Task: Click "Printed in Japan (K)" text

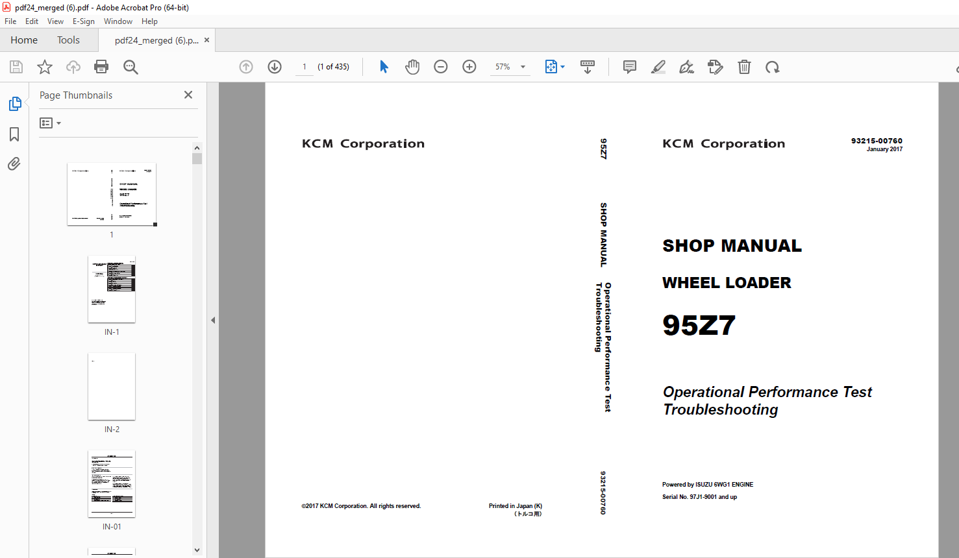Action: [516, 506]
